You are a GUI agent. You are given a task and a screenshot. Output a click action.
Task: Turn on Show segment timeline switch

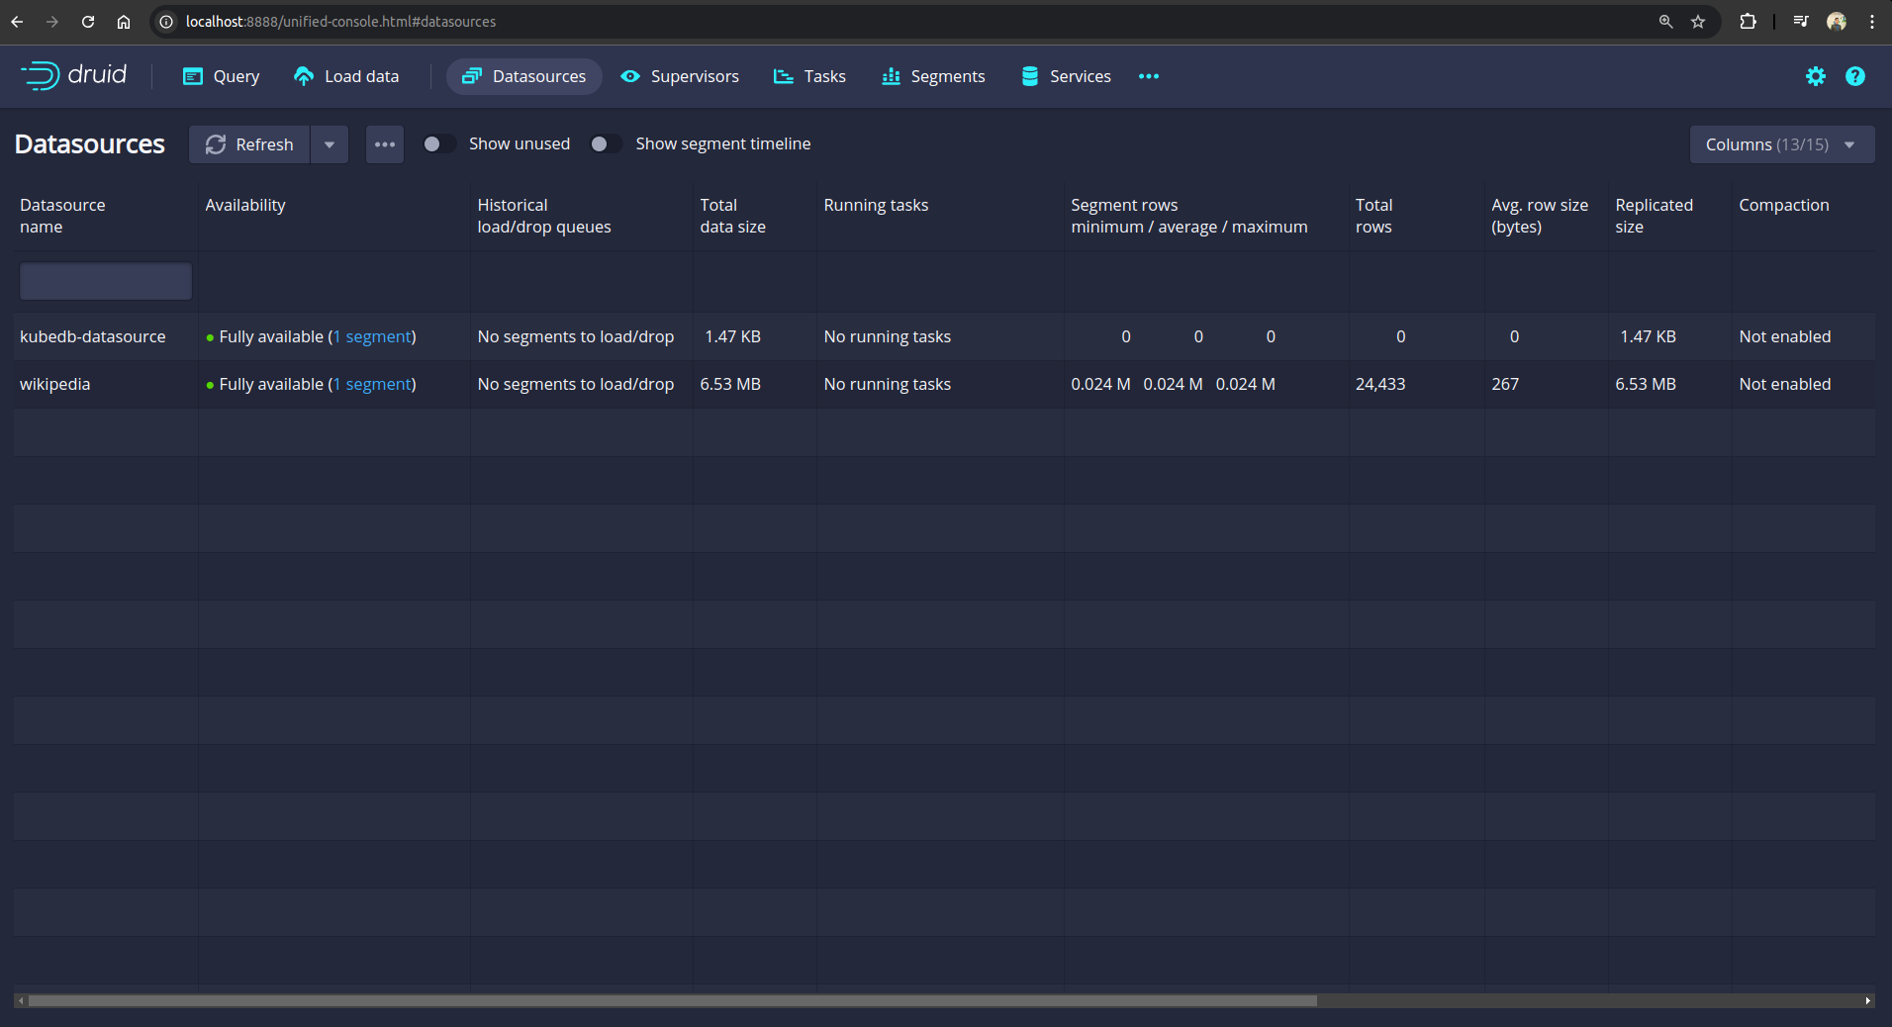[605, 144]
